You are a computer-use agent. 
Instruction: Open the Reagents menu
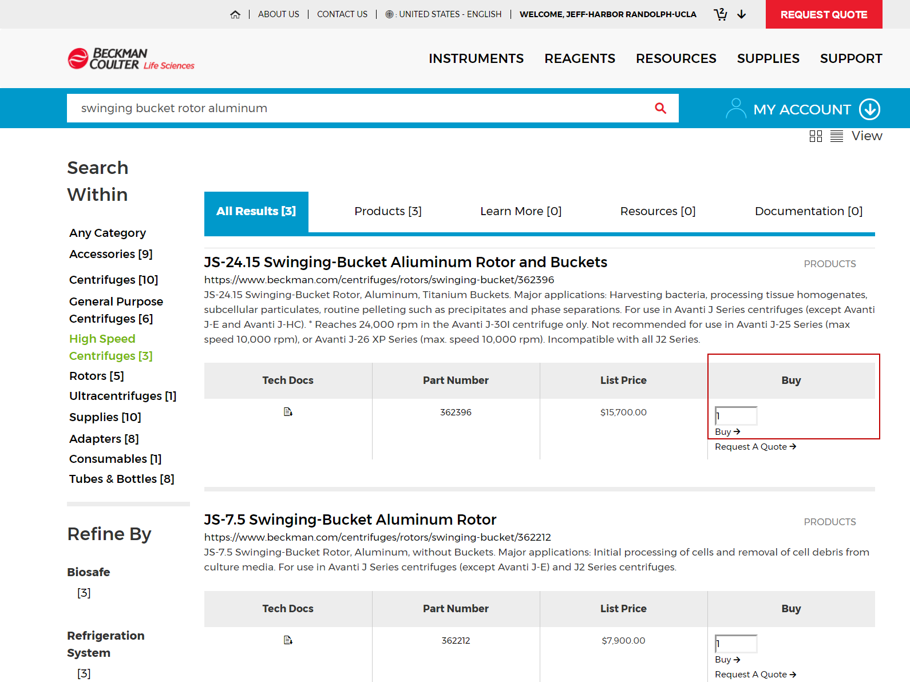(x=580, y=58)
